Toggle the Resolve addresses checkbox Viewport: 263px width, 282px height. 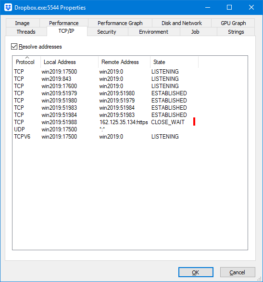[14, 47]
